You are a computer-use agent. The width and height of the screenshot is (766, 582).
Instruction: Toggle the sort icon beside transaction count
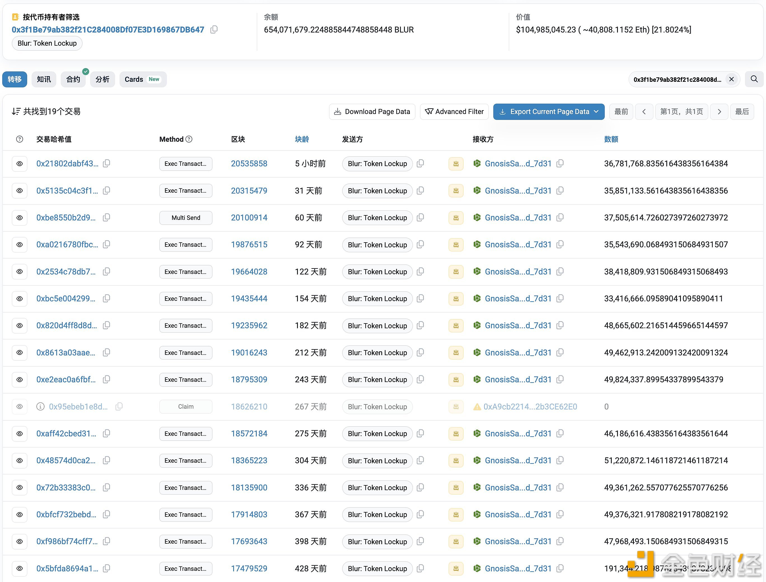[x=16, y=111]
